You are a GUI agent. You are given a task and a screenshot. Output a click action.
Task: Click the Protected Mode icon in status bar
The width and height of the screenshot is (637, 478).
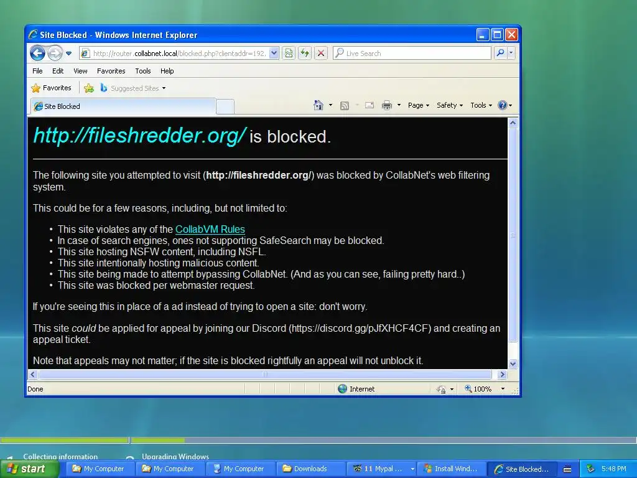coord(441,390)
